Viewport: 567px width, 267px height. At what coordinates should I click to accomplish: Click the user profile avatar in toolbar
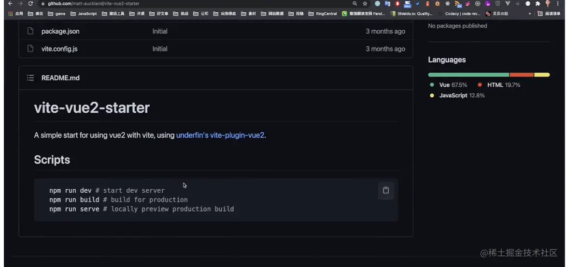tap(548, 3)
